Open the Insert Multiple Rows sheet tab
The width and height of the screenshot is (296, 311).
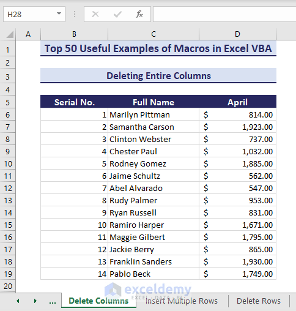pos(182,301)
